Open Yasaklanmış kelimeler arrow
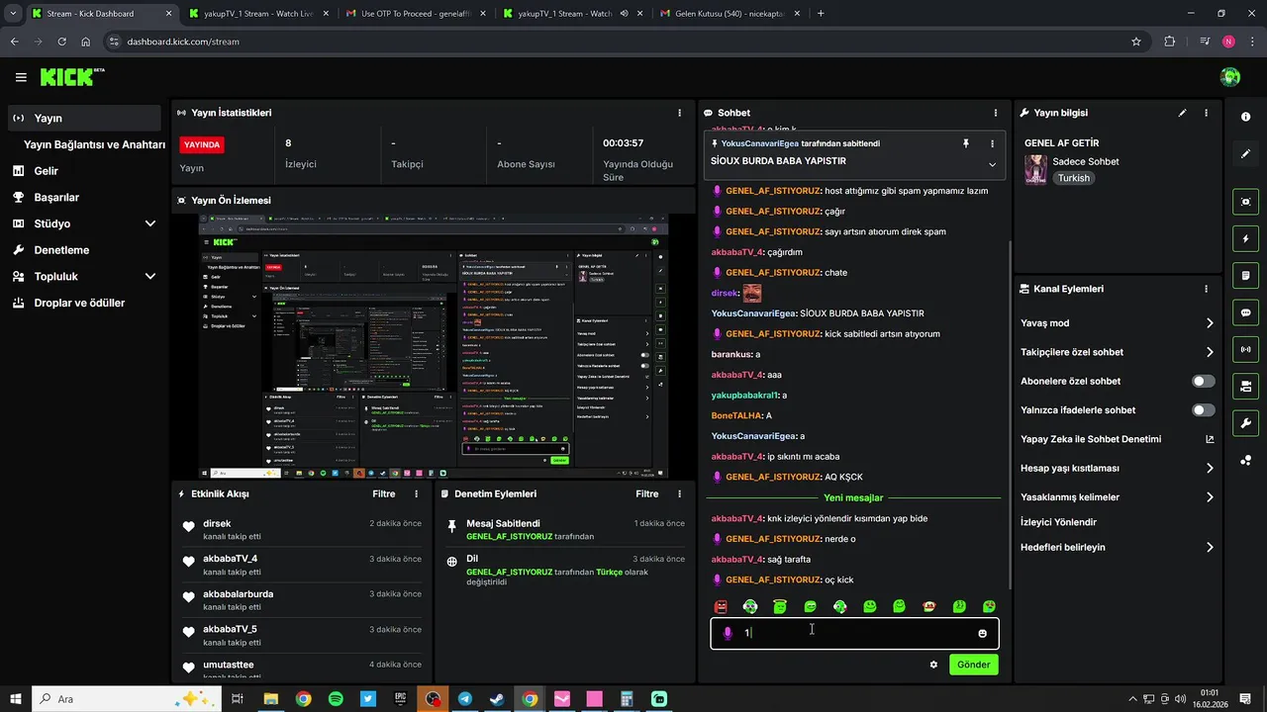This screenshot has height=712, width=1267. (x=1210, y=497)
